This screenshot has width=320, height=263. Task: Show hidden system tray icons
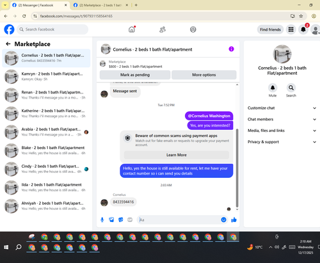tap(271, 247)
